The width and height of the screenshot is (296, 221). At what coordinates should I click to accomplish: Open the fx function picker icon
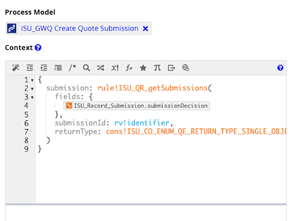[129, 68]
